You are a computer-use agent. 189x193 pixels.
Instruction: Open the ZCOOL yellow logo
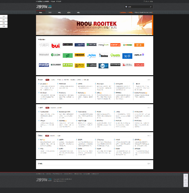(80, 55)
